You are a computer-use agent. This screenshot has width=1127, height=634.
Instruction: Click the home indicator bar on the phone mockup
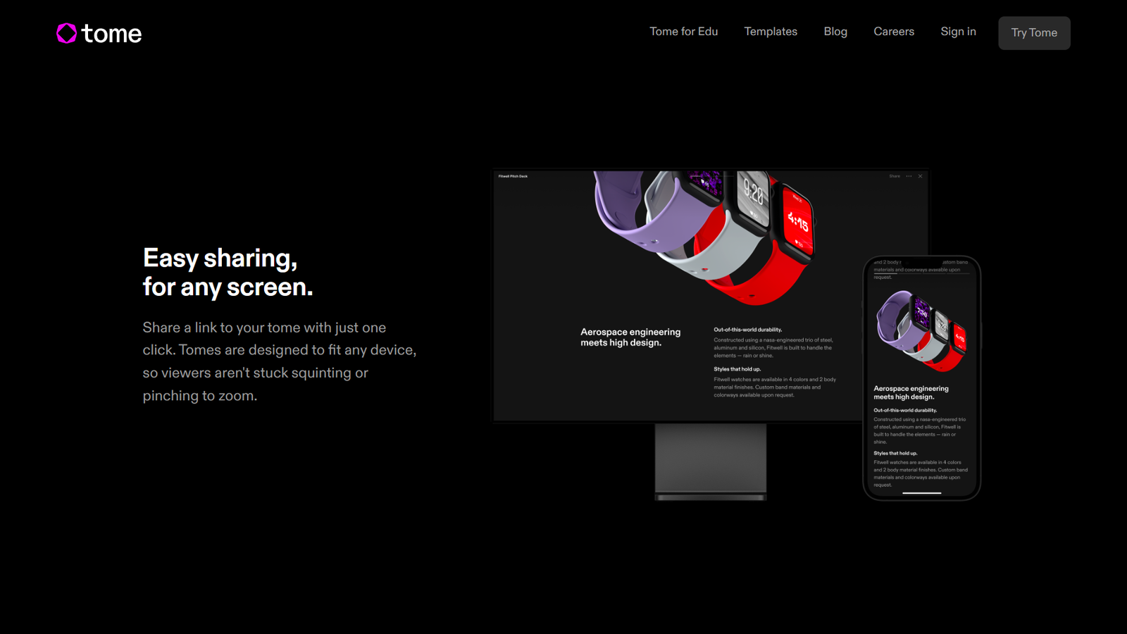click(x=921, y=493)
